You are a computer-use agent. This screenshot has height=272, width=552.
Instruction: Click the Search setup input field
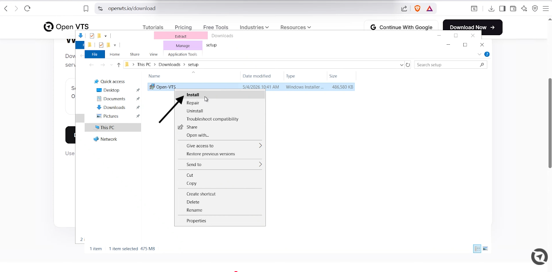[450, 65]
